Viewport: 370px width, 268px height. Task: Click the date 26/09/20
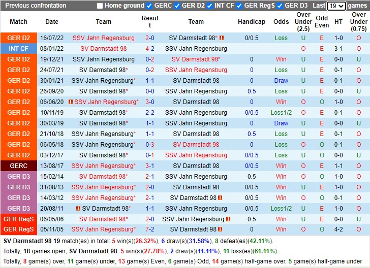pos(52,91)
